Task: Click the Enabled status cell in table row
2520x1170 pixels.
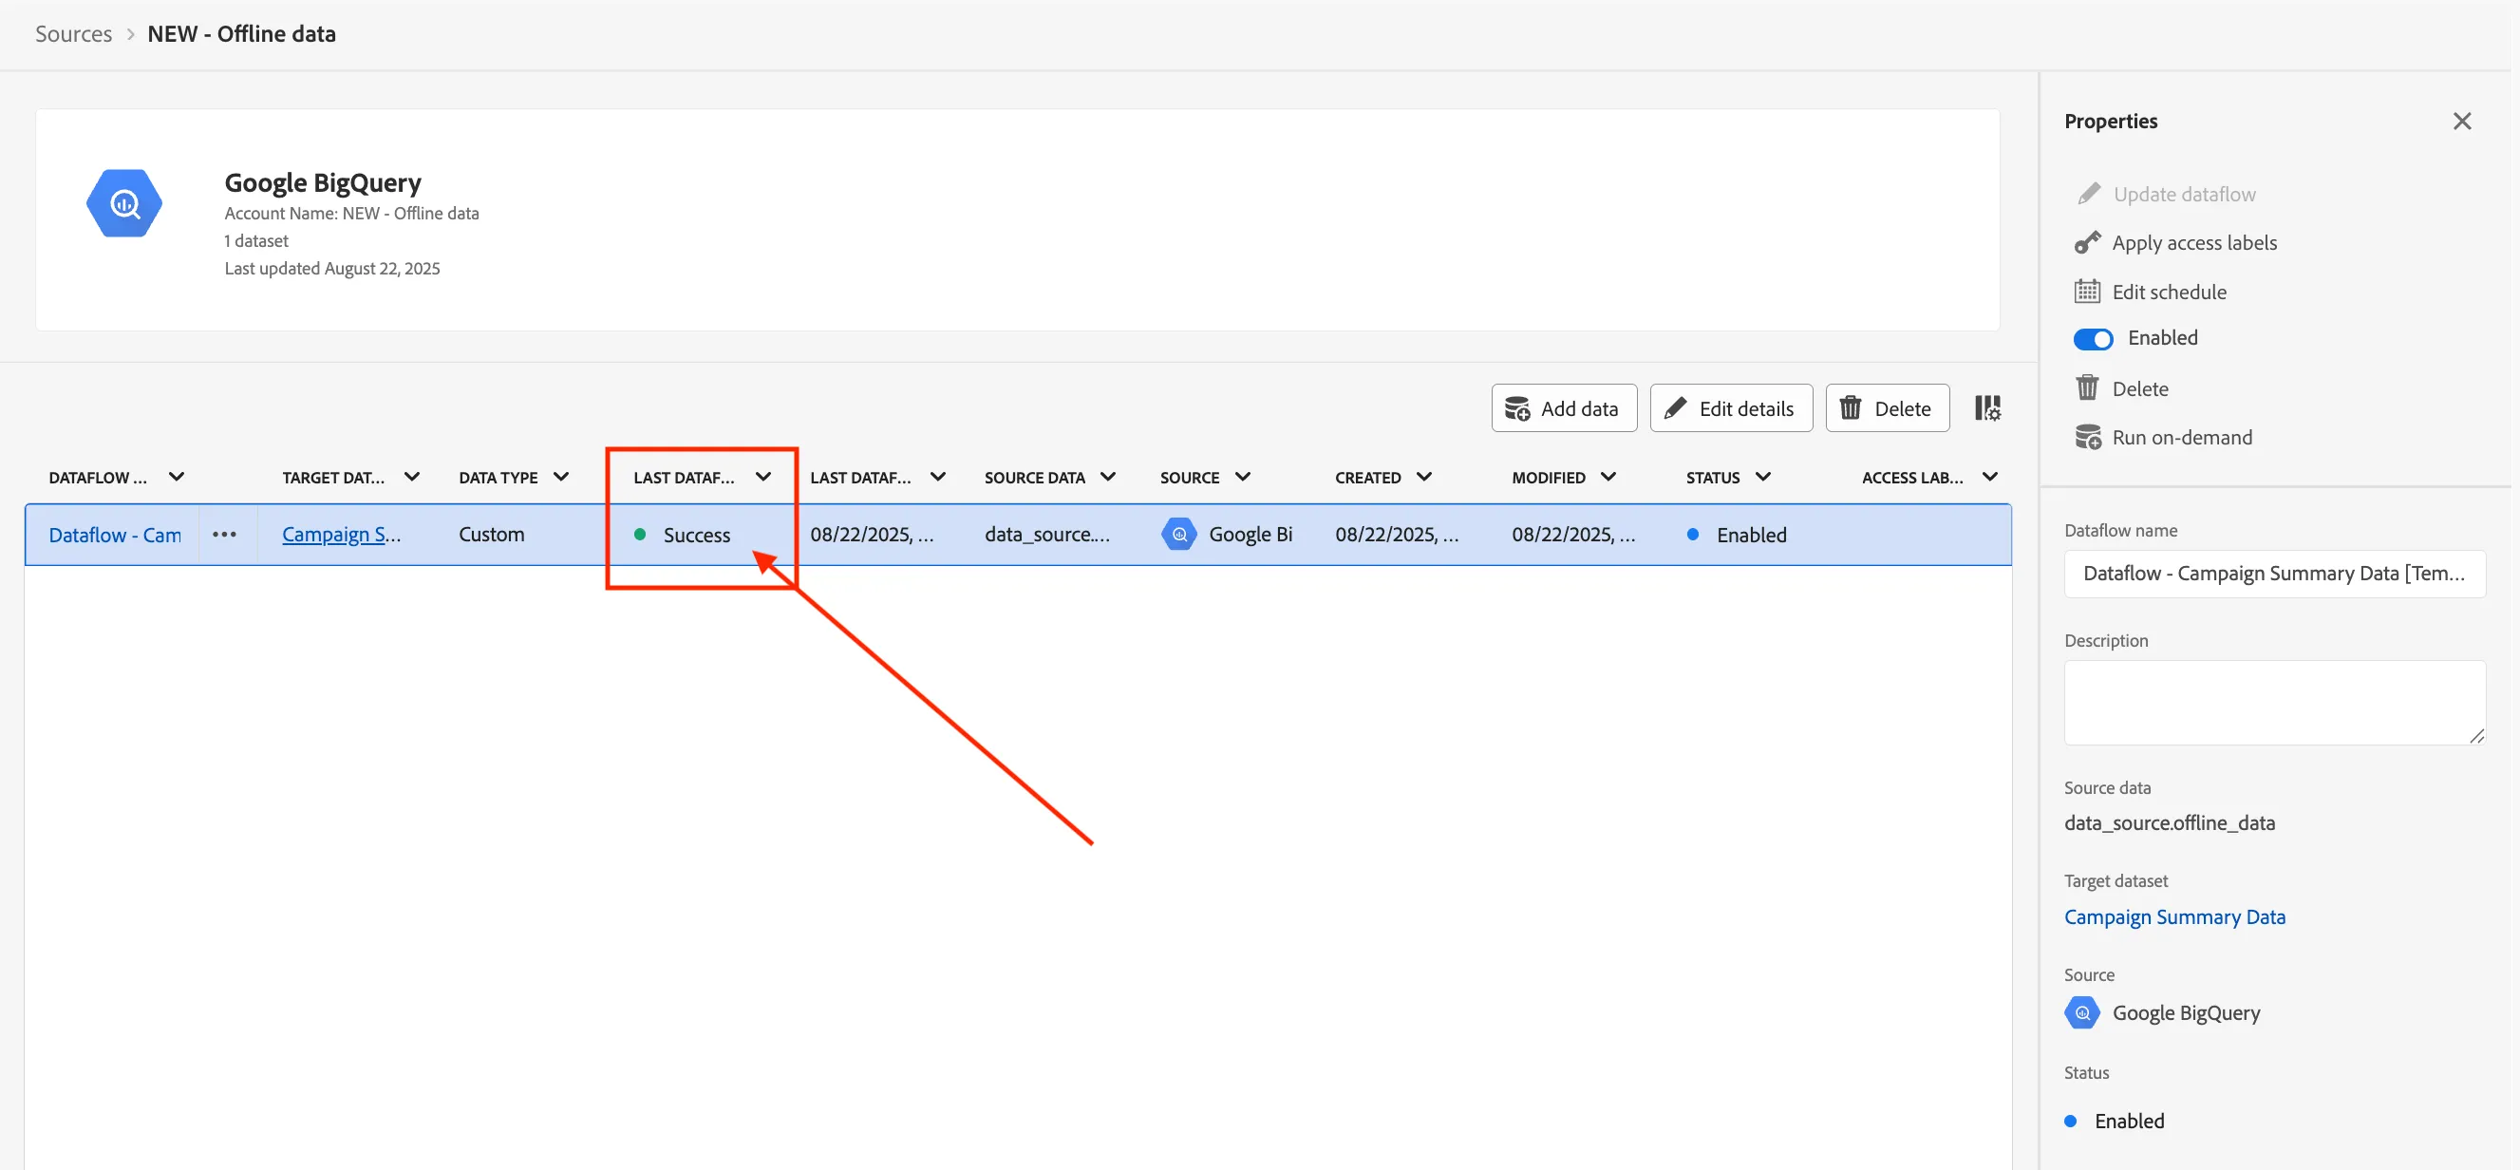Action: [x=1737, y=535]
